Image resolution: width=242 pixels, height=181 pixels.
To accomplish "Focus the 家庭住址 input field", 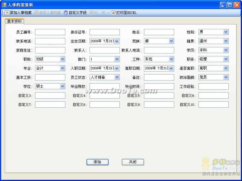I will tap(50, 50).
